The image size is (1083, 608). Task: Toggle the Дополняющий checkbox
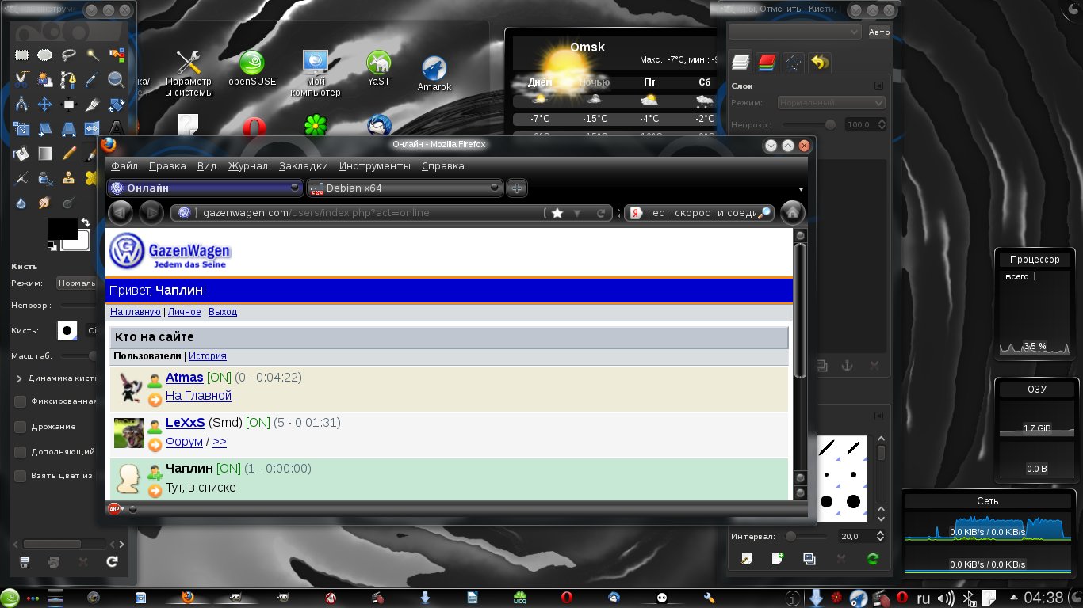(21, 451)
